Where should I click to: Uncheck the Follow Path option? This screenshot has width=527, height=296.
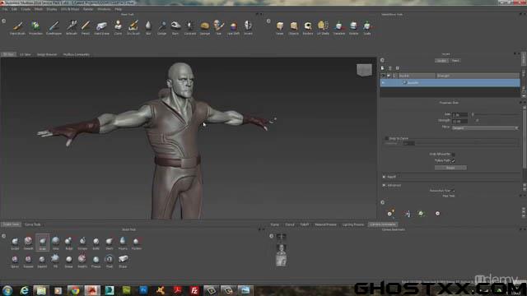point(453,161)
